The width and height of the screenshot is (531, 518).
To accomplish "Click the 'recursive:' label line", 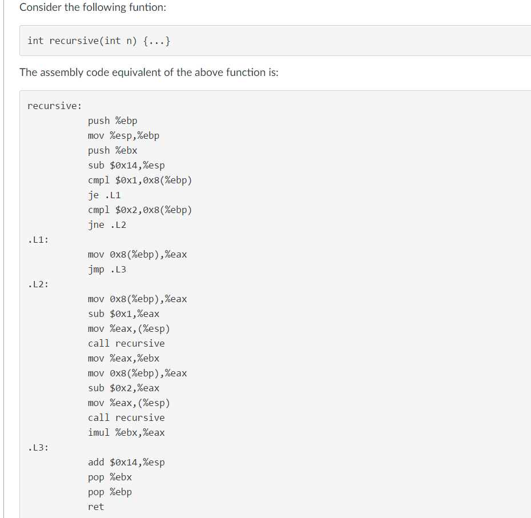I will coord(54,106).
